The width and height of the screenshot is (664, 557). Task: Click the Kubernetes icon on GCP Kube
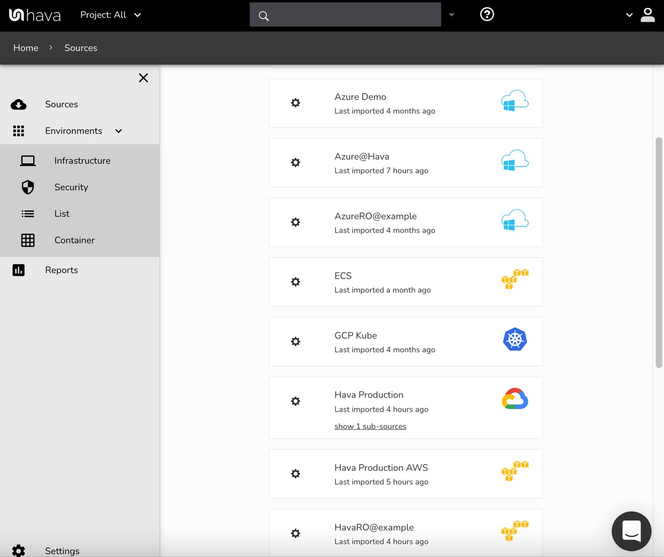click(515, 339)
